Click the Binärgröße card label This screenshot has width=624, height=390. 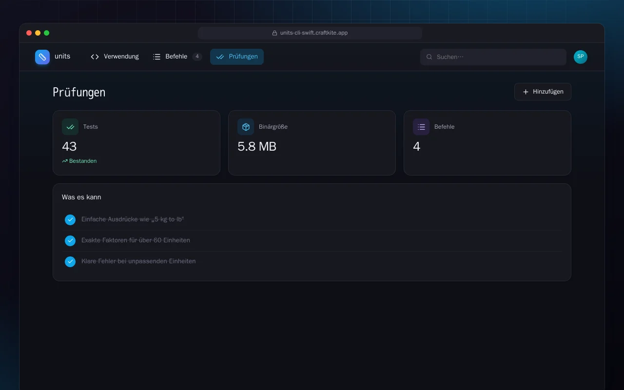(x=273, y=127)
